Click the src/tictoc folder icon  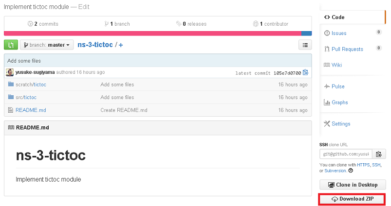pyautogui.click(x=11, y=97)
